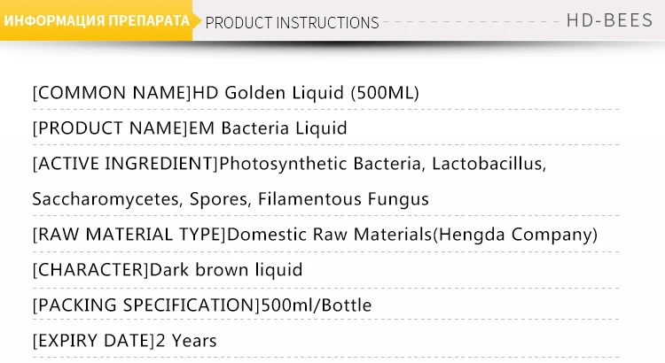Image resolution: width=665 pixels, height=363 pixels.
Task: Select the [PACKING SPECIFICATION] label
Action: (146, 305)
